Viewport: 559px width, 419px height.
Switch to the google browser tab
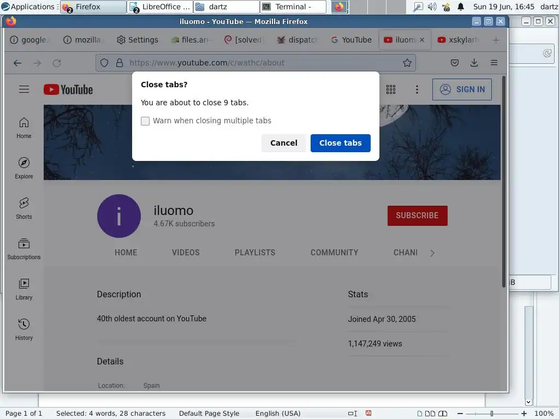tap(28, 40)
